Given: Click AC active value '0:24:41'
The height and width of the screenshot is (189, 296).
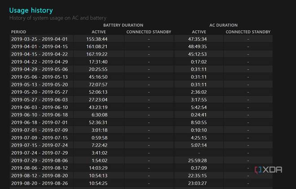Looking at the screenshot, I should point(199,115).
